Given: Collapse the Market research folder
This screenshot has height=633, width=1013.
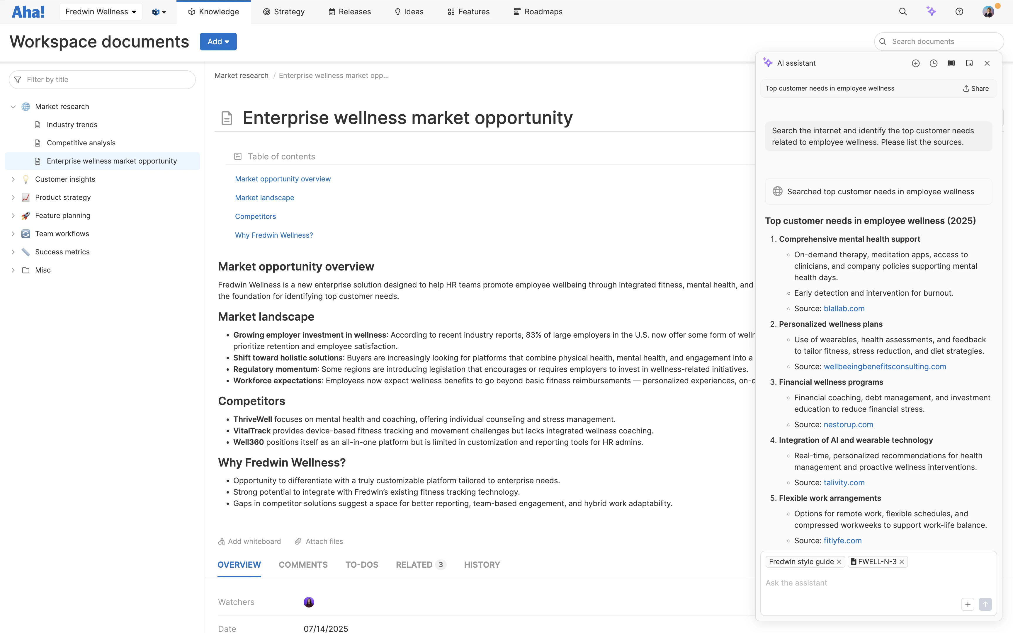Looking at the screenshot, I should [x=13, y=107].
